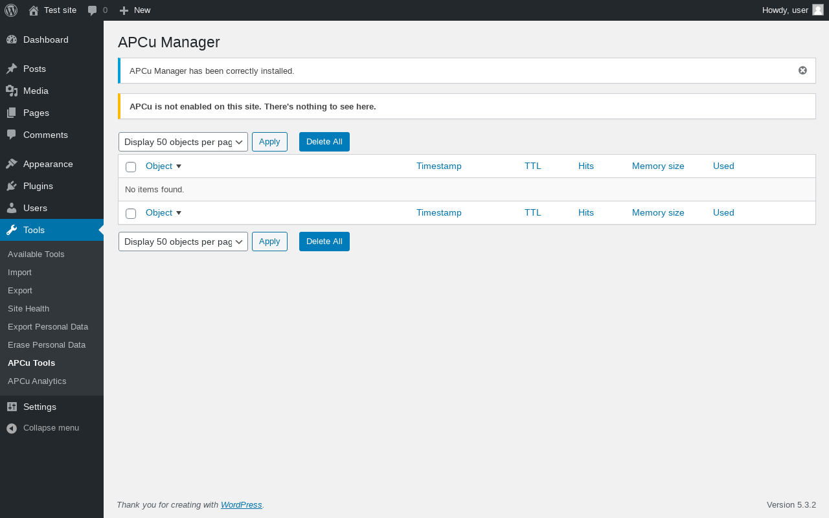Click the Collapse menu arrow icon
The width and height of the screenshot is (829, 518).
point(12,428)
